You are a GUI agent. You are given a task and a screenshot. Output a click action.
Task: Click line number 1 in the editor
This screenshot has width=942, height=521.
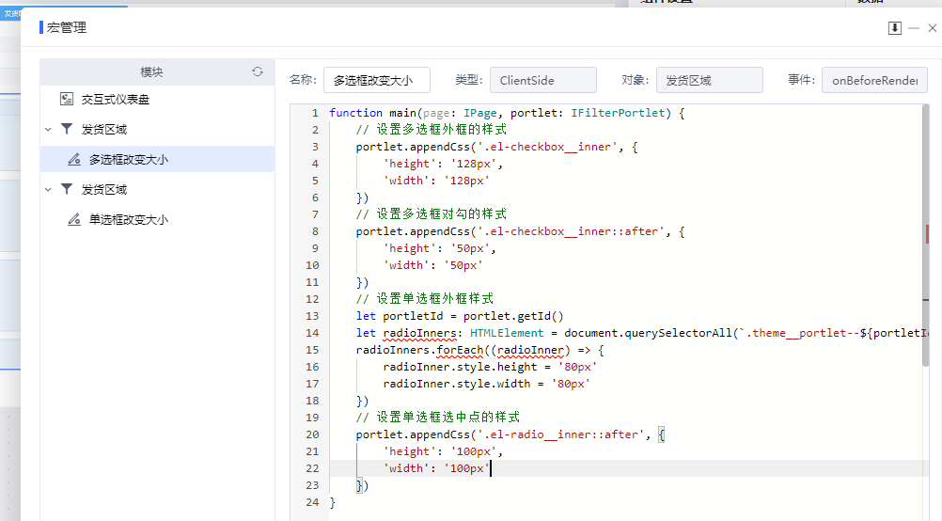click(315, 113)
